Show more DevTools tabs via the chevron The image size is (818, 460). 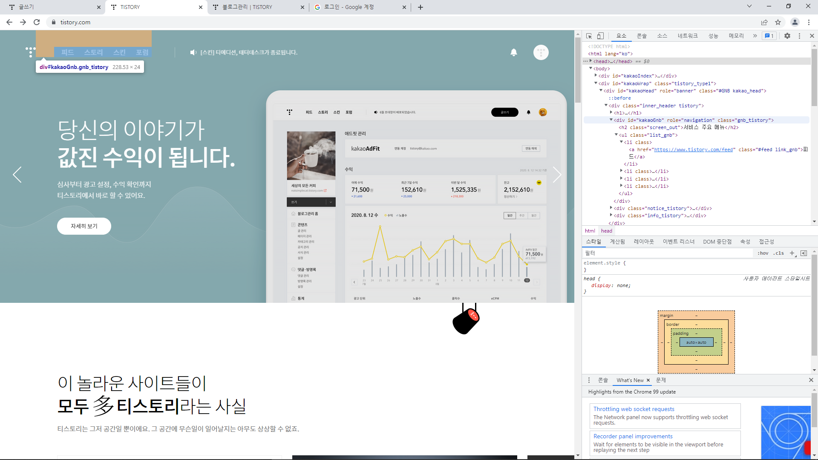tap(755, 36)
